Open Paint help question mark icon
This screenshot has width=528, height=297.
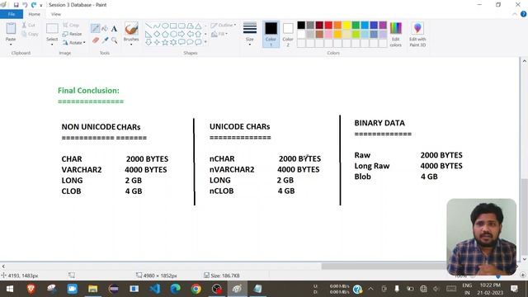(x=524, y=14)
